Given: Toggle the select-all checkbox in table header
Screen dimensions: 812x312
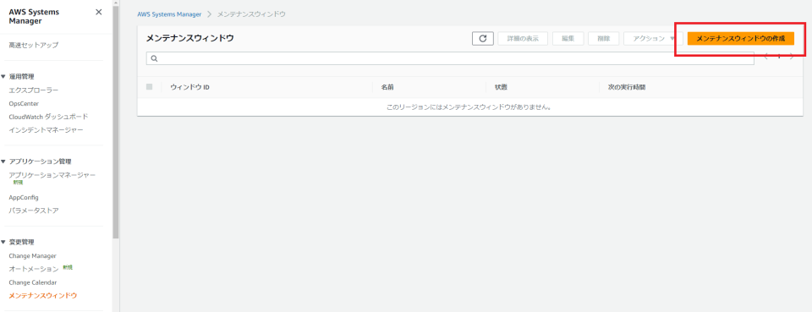Looking at the screenshot, I should [149, 87].
